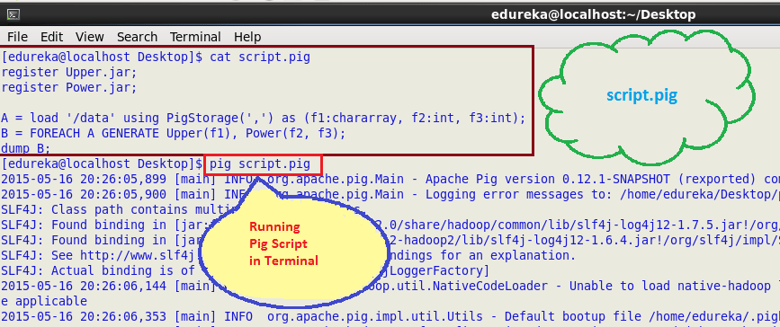Open the Search menu
This screenshot has height=327, width=780.
pyautogui.click(x=137, y=37)
